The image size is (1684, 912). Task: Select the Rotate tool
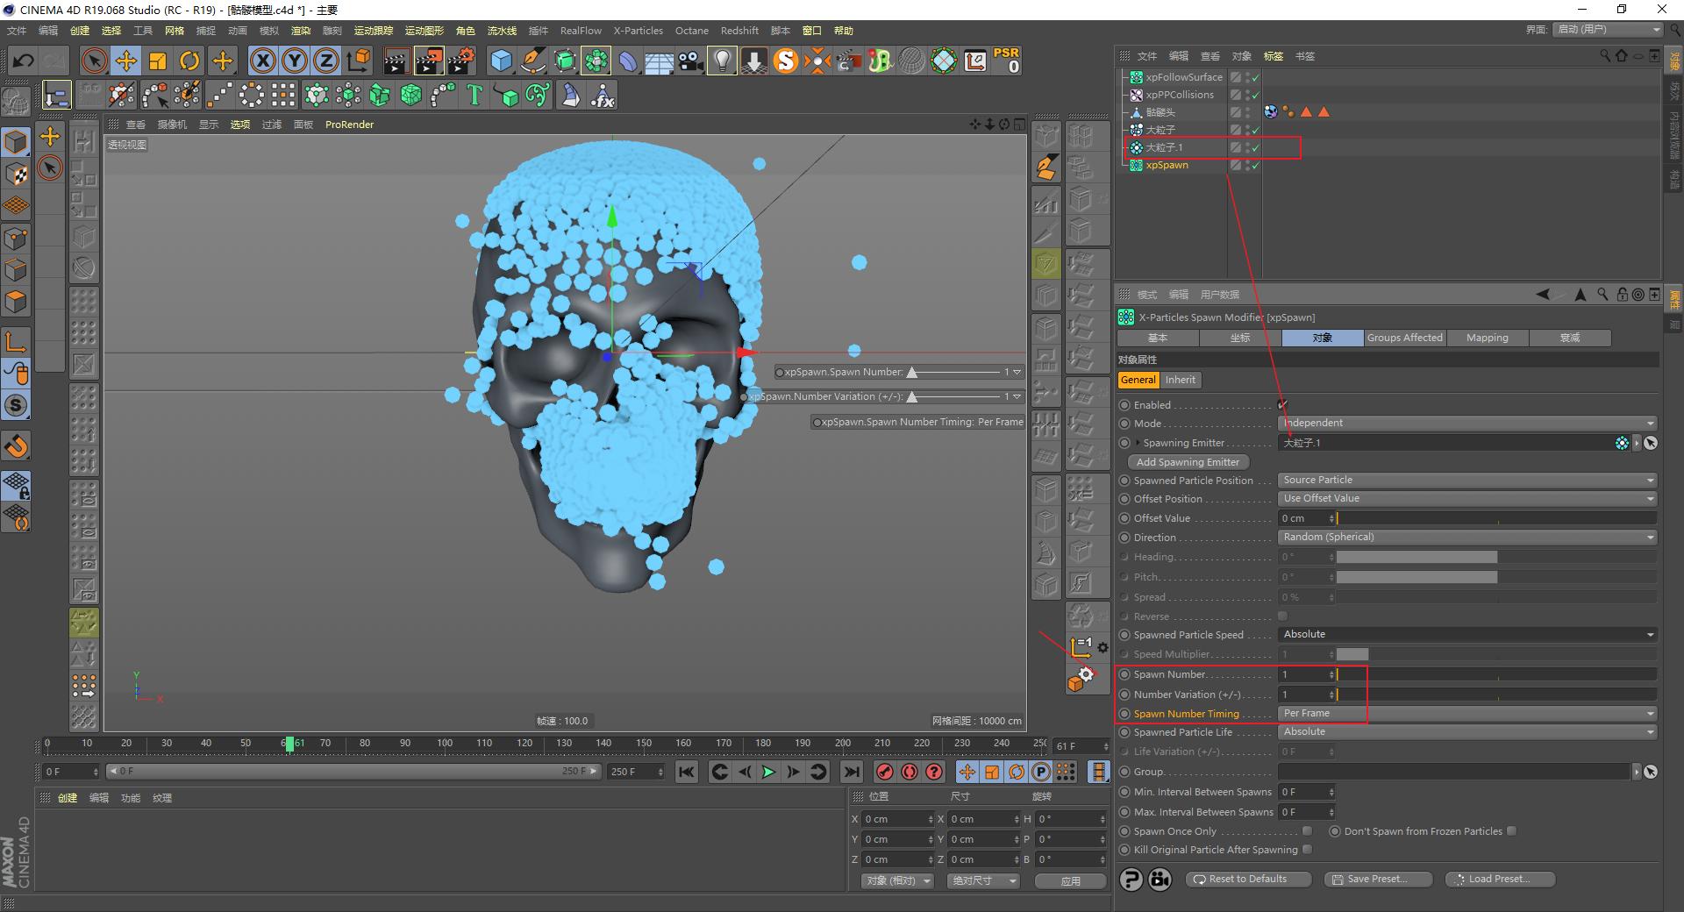coord(189,61)
